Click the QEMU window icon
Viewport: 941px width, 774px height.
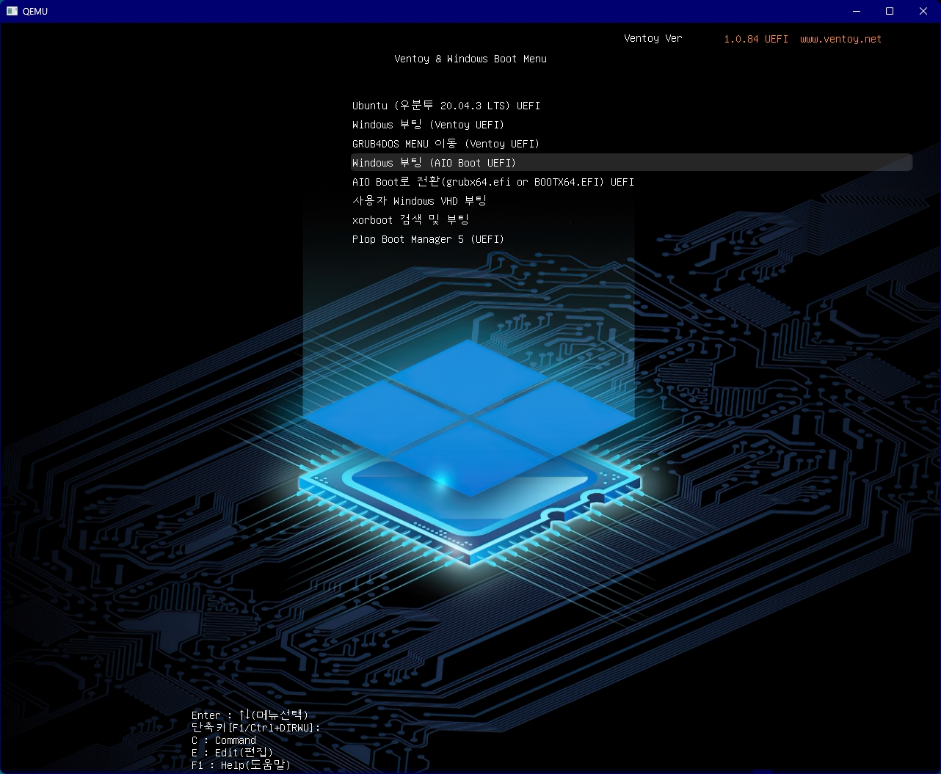tap(12, 11)
